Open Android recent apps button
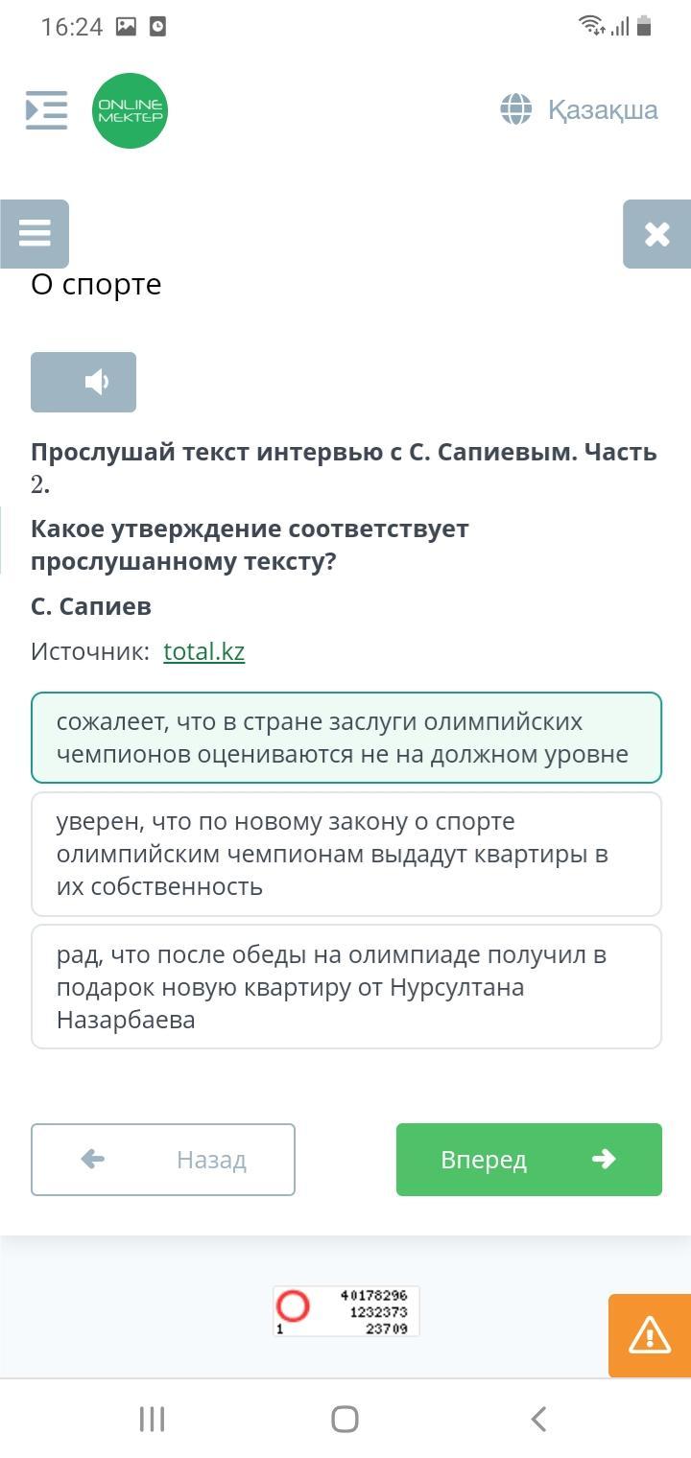 pos(153,1419)
